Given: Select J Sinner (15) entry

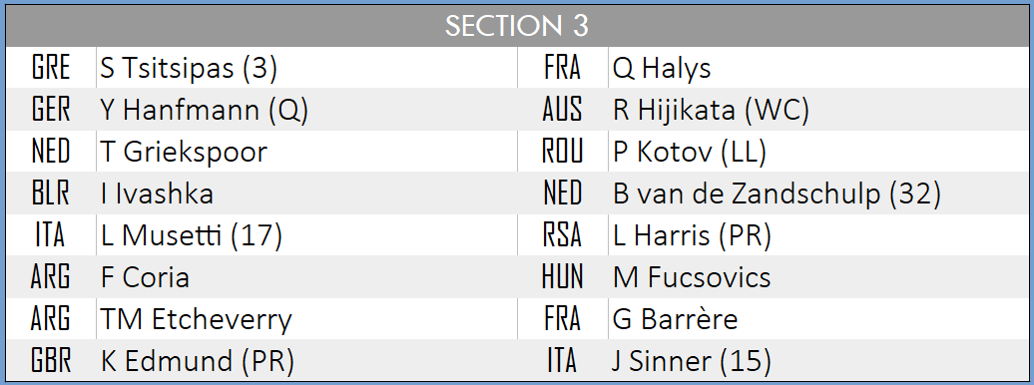Looking at the screenshot, I should pos(692,361).
